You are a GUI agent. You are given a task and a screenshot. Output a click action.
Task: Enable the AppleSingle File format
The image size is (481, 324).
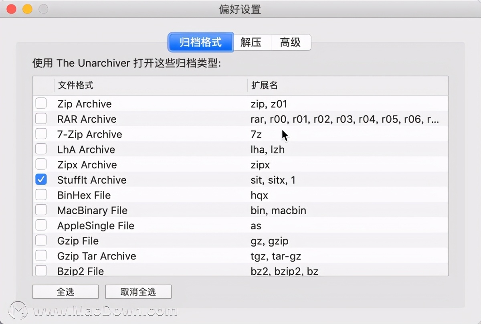[x=41, y=225]
